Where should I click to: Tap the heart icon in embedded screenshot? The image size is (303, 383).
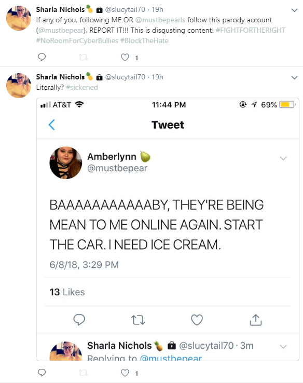click(197, 320)
